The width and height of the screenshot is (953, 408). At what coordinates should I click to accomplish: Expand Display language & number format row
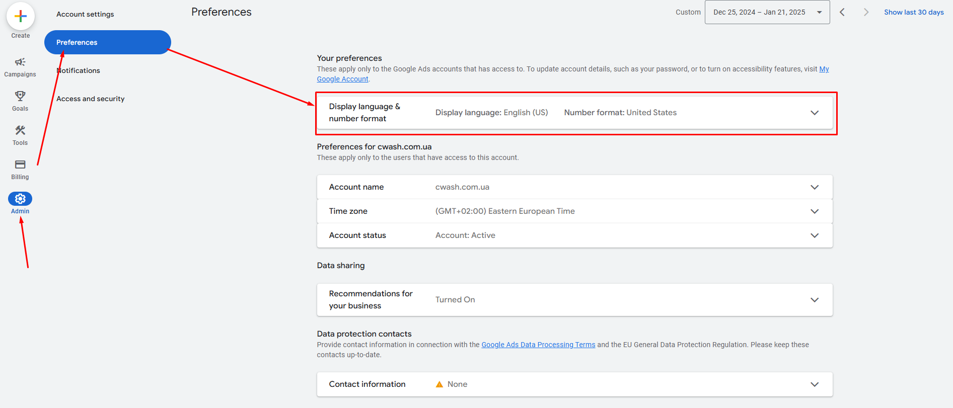click(814, 113)
